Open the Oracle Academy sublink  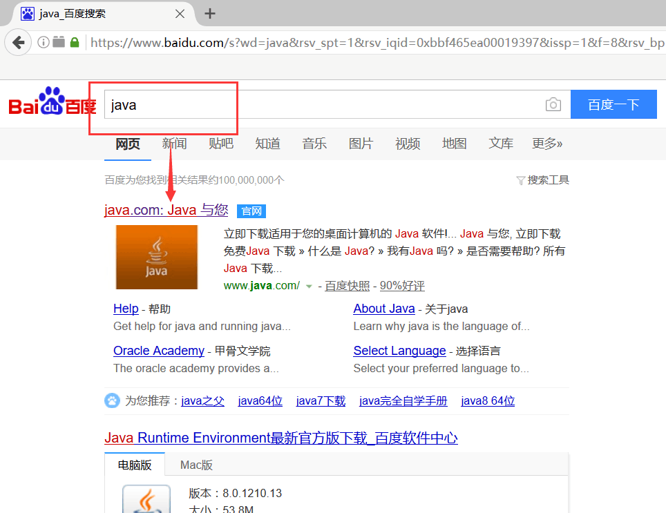(x=159, y=351)
